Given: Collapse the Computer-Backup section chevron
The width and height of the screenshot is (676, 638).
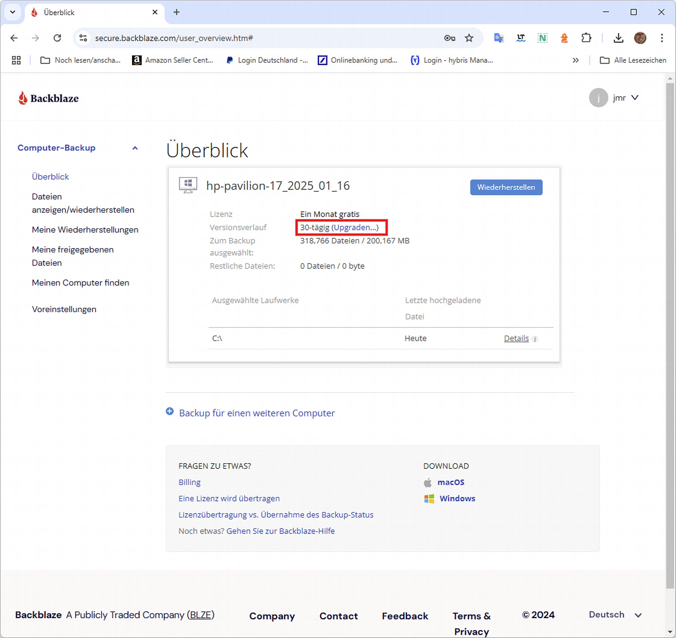Looking at the screenshot, I should [x=135, y=148].
